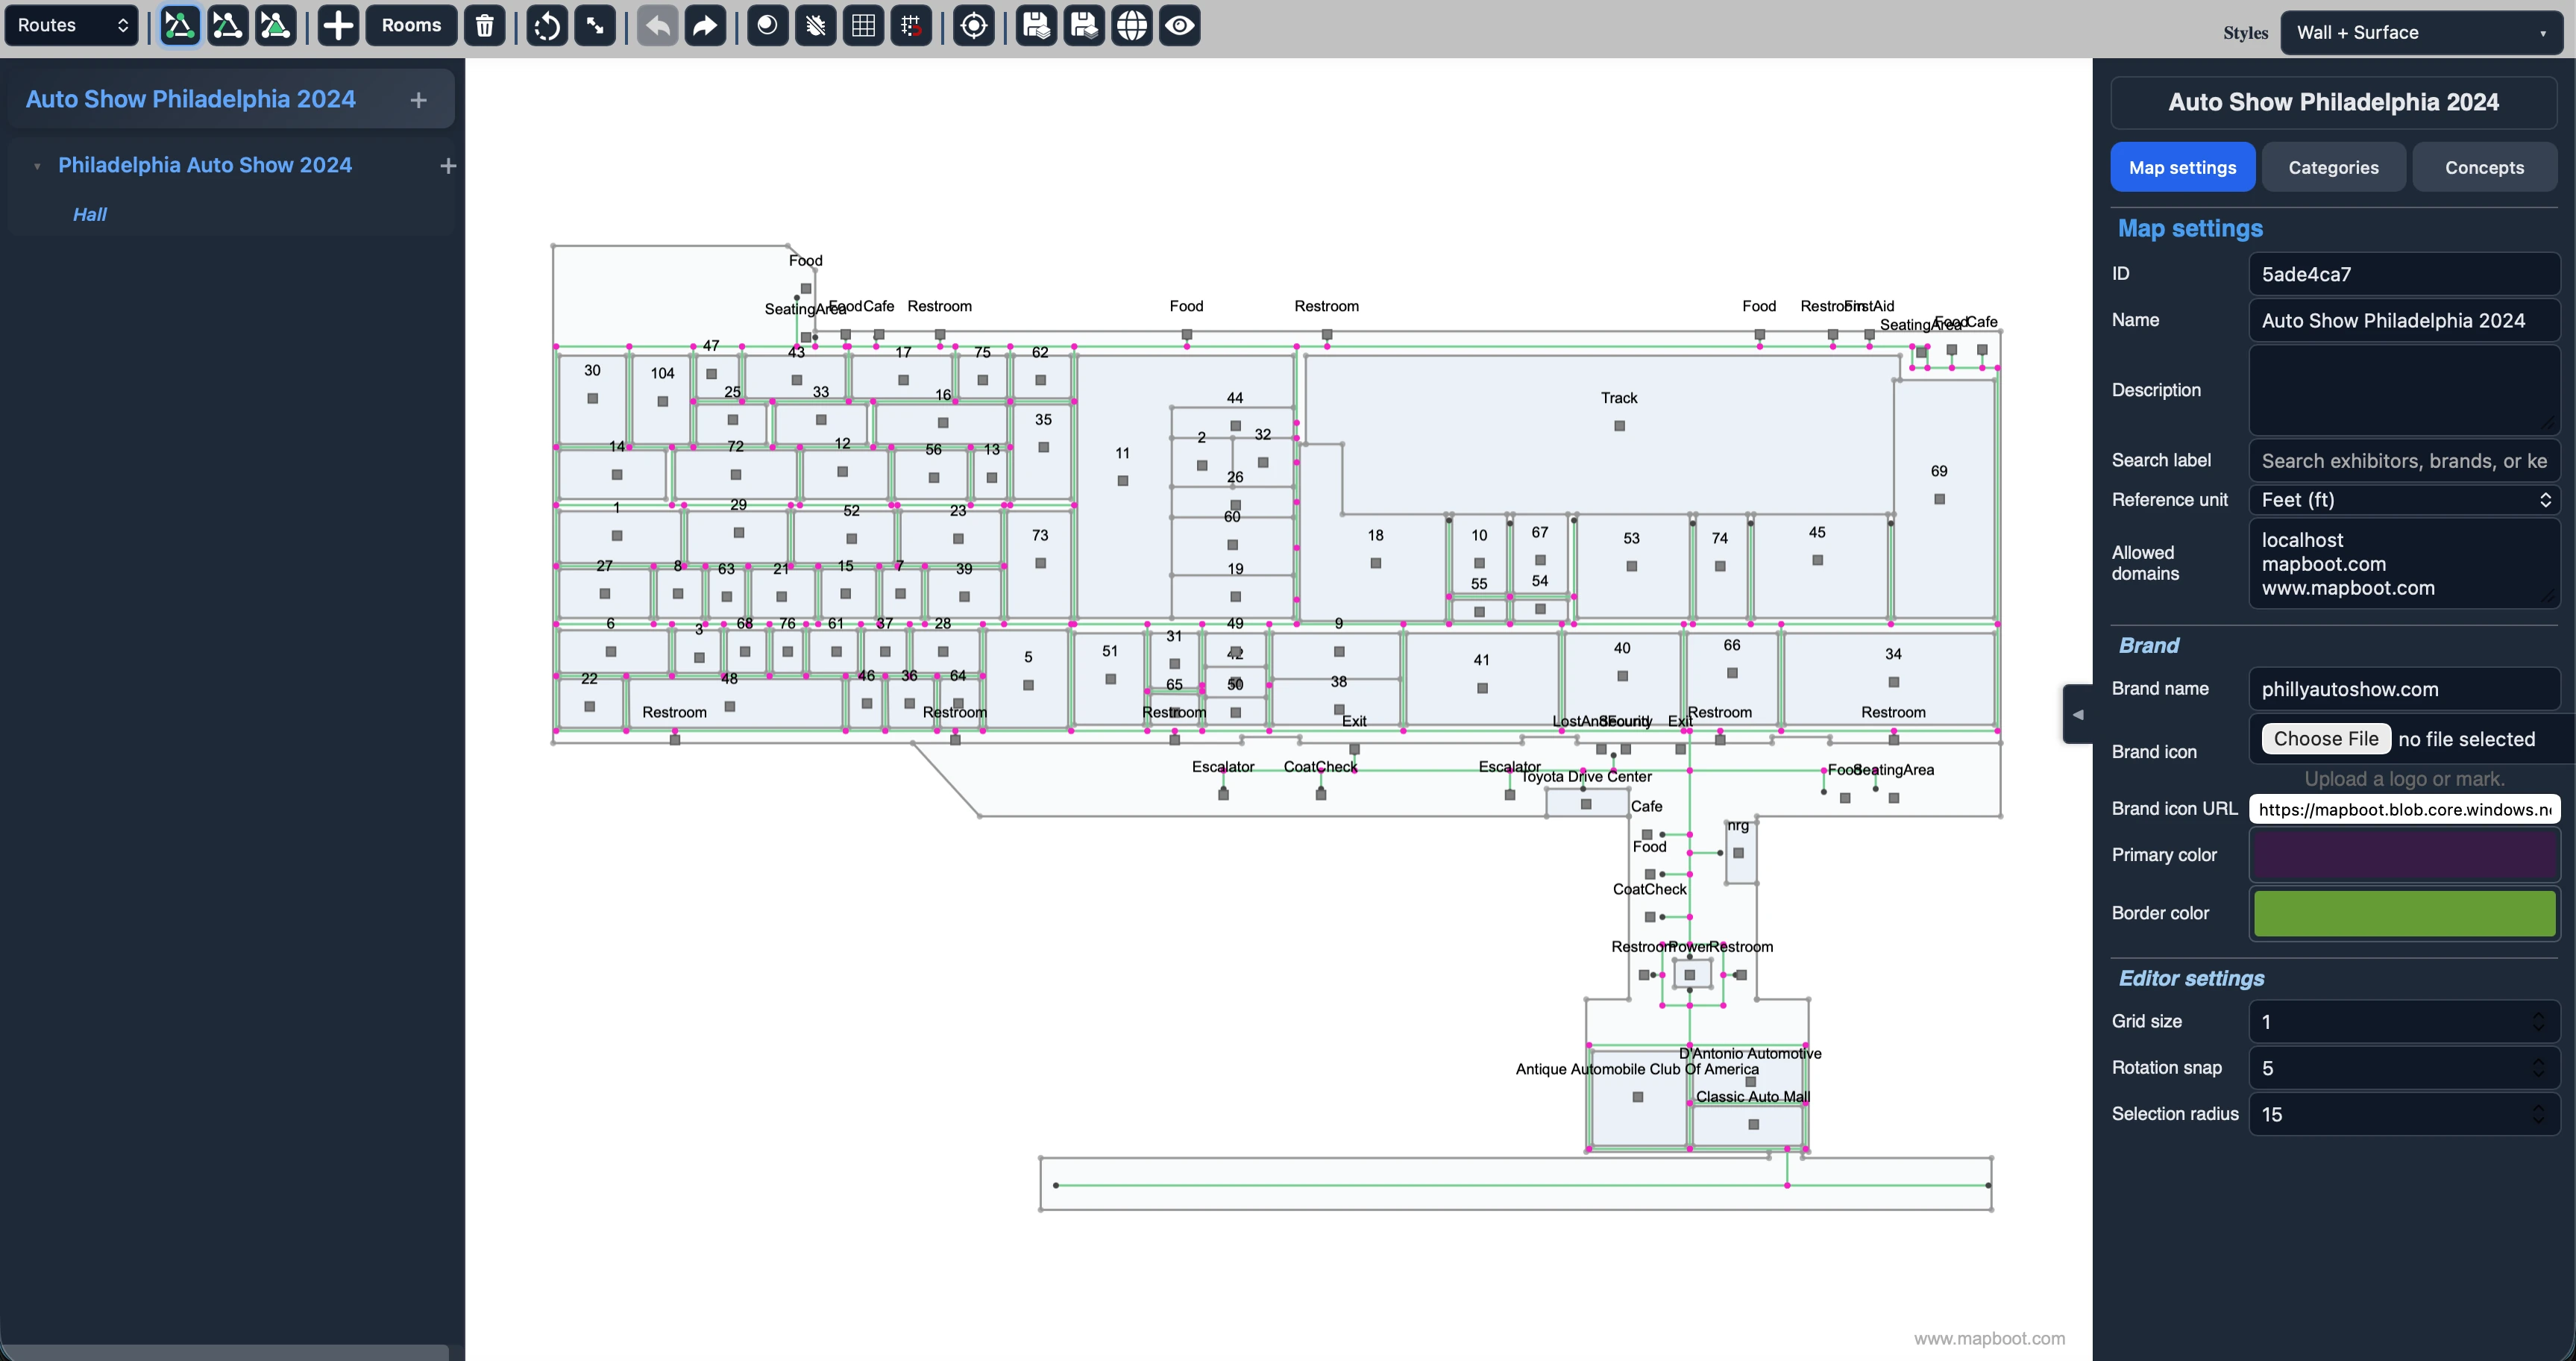Click the globe publish icon
This screenshot has height=1361, width=2576.
(1132, 25)
